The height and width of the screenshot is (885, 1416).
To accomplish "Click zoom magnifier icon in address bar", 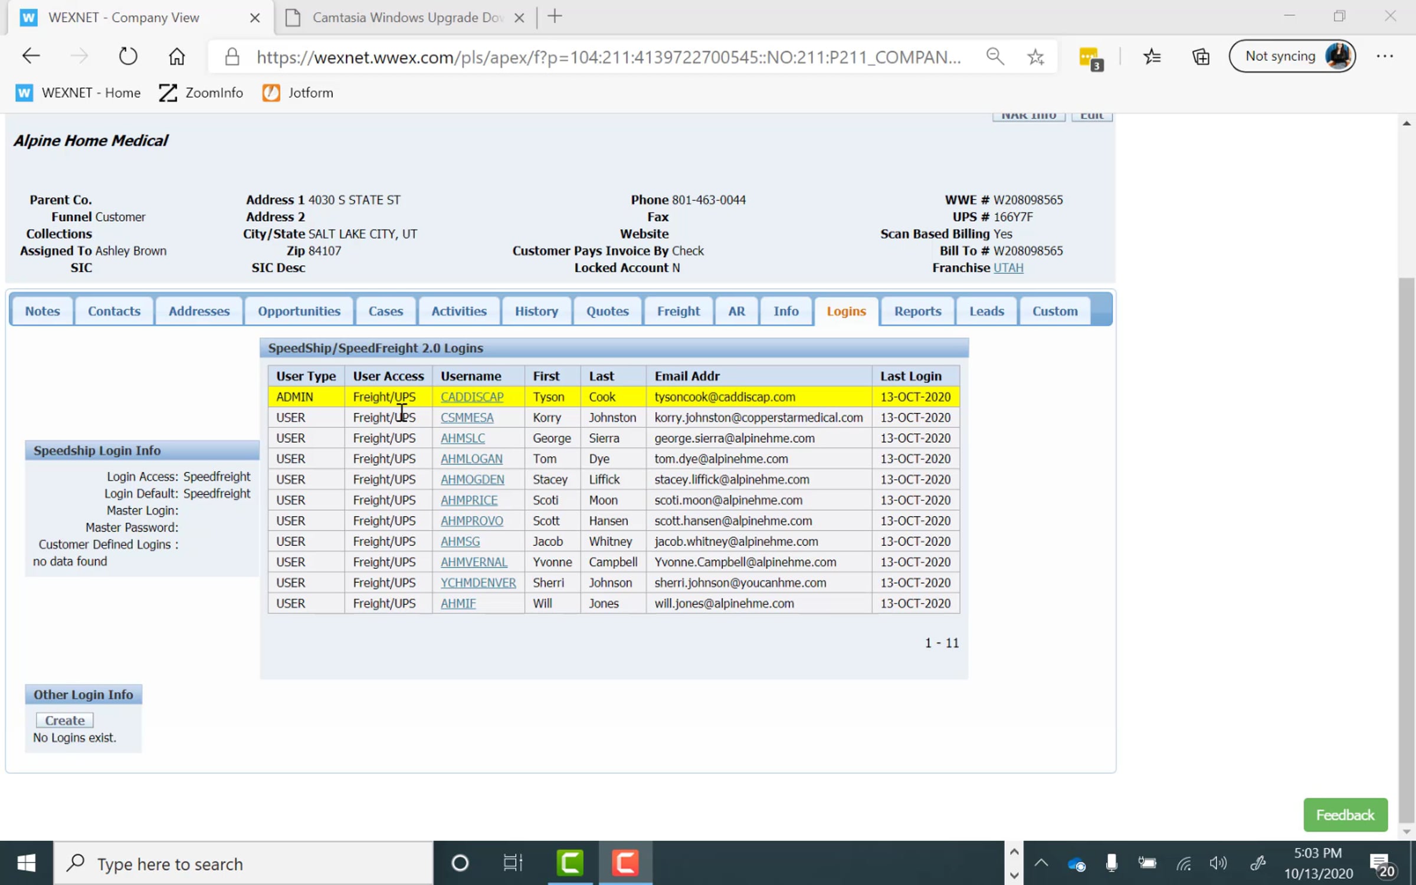I will pyautogui.click(x=995, y=57).
